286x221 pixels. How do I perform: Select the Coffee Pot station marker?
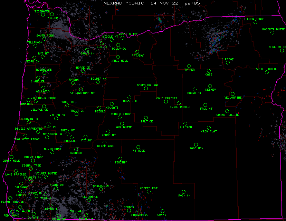pyautogui.click(x=149, y=192)
